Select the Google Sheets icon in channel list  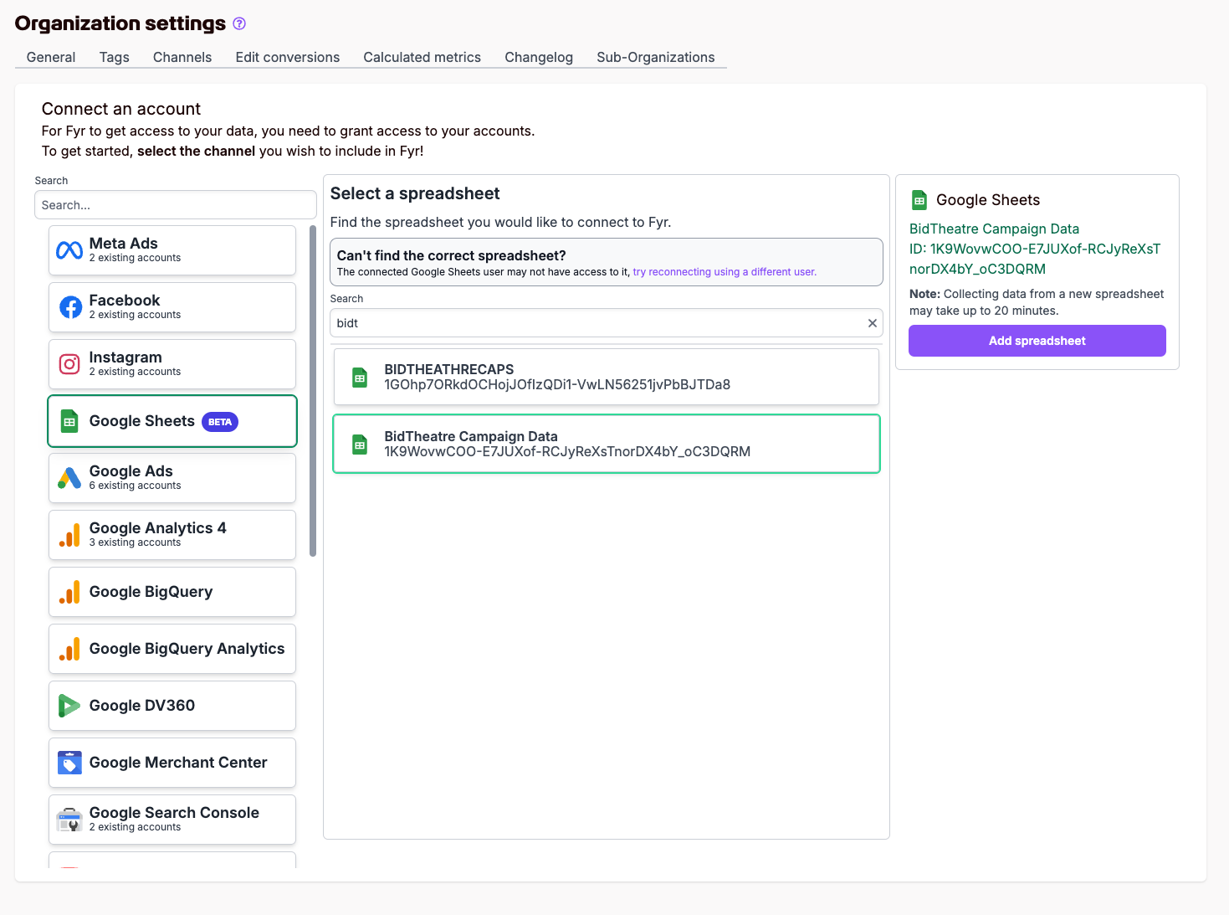tap(69, 422)
